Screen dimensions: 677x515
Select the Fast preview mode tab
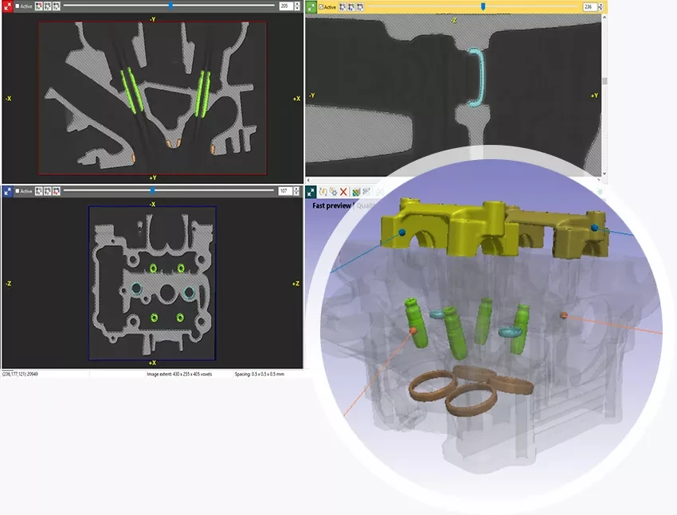point(331,205)
